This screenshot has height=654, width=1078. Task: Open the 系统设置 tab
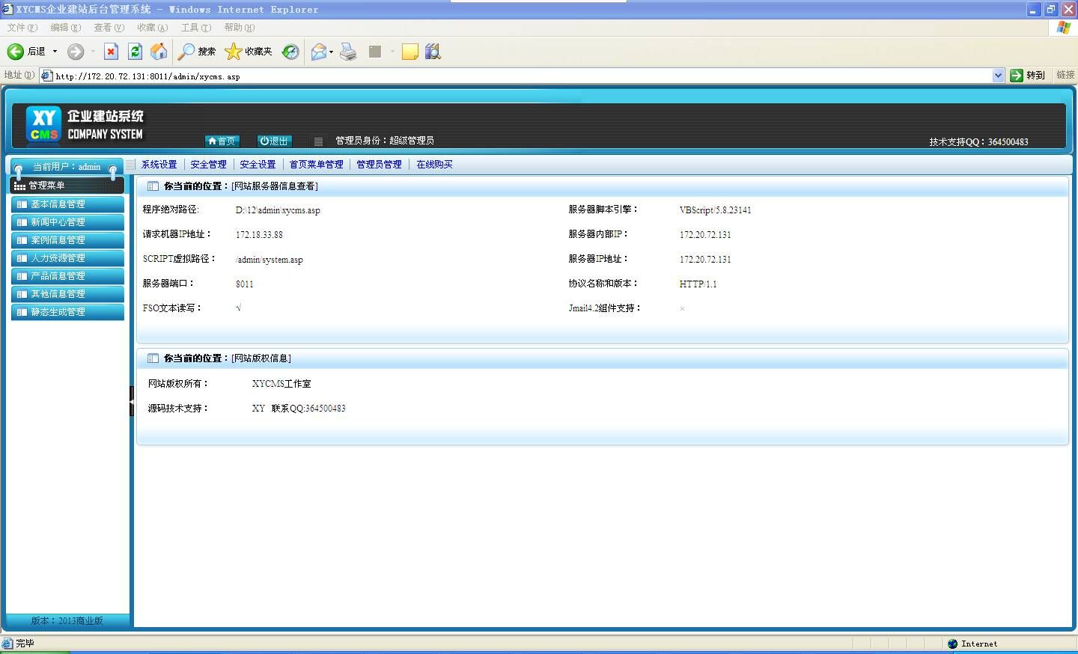[x=159, y=165]
